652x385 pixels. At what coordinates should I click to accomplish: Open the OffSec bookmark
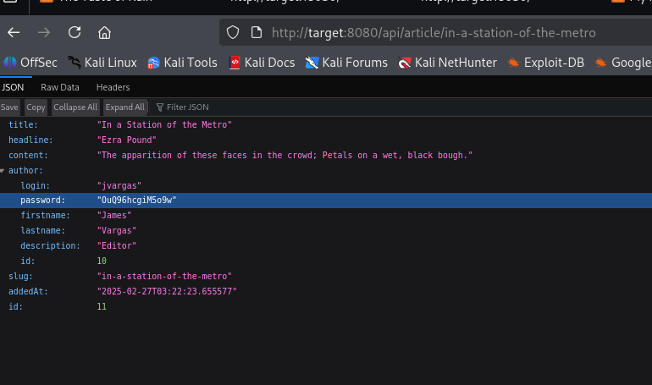coord(30,63)
